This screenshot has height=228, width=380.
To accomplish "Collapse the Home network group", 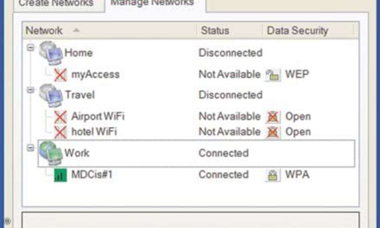I will coord(30,48).
